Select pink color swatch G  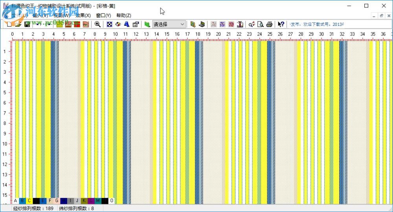pos(57,201)
